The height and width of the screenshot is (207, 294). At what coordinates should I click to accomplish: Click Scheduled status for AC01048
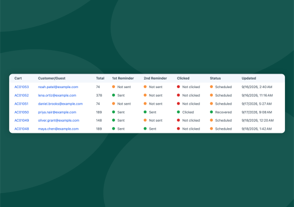pos(221,129)
